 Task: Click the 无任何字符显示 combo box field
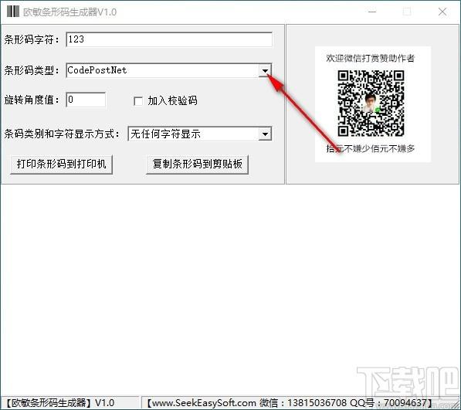click(x=194, y=134)
